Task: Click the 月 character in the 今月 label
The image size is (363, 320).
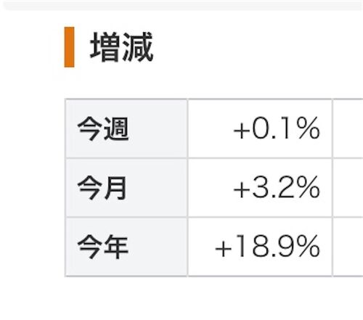Action: (115, 188)
